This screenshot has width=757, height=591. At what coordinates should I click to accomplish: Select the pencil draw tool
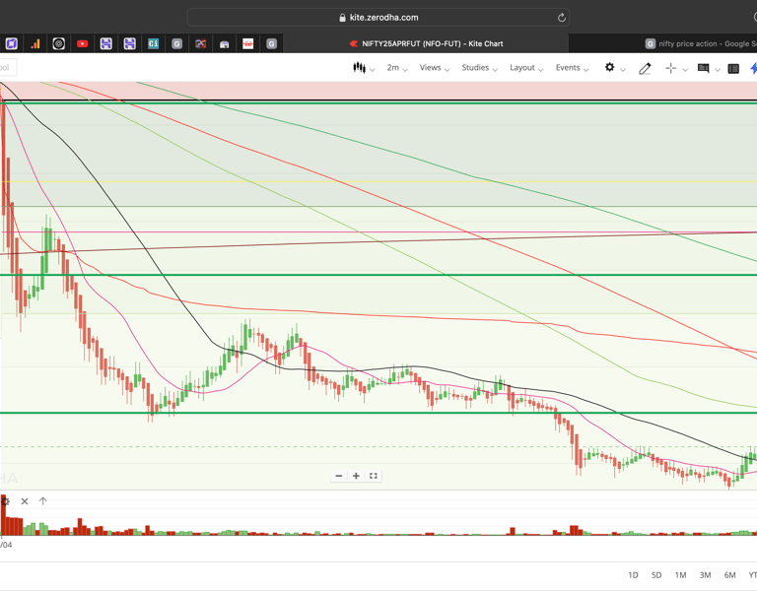pos(645,69)
